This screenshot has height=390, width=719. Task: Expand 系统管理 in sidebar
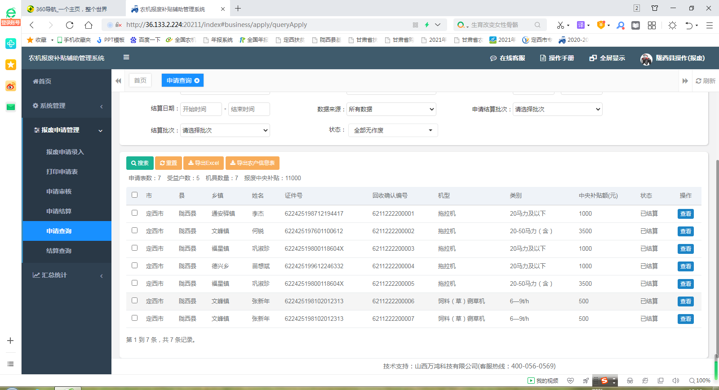point(67,106)
